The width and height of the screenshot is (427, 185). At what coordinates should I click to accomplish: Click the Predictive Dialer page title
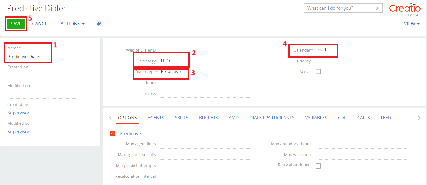pos(37,8)
